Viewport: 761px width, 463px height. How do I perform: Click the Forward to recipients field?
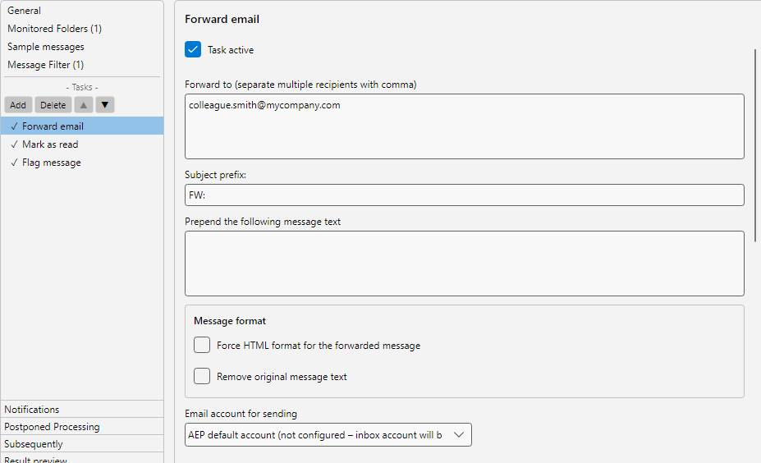tap(465, 126)
